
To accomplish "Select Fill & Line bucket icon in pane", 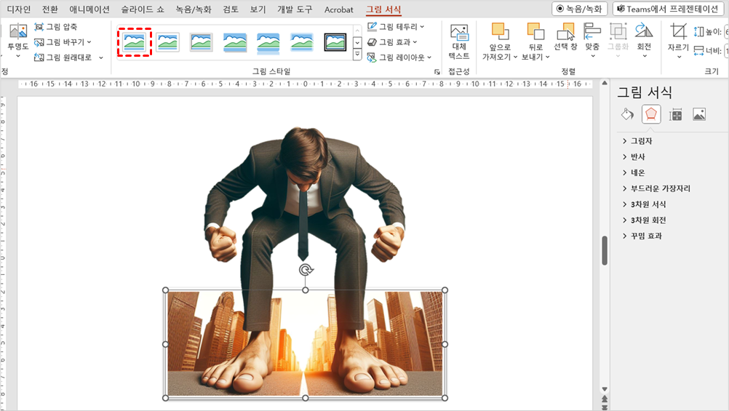I will 627,114.
